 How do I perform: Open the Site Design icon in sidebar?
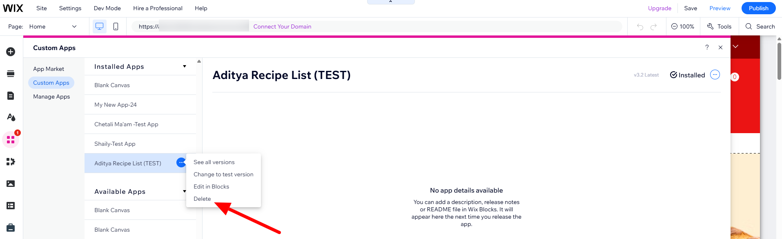(x=11, y=117)
